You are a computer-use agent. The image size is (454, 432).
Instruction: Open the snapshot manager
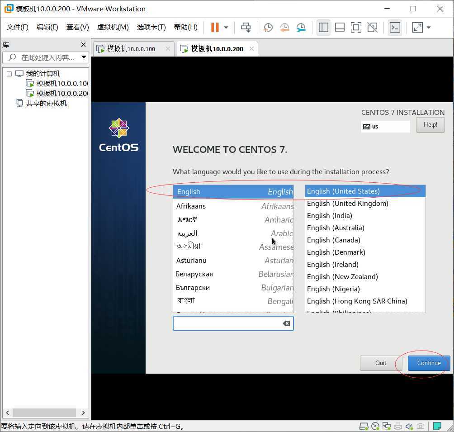click(301, 28)
